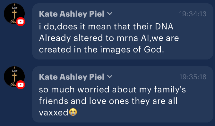The width and height of the screenshot is (215, 126).
Task: Click the YouTube badge on the first avatar
Action: pos(21,22)
